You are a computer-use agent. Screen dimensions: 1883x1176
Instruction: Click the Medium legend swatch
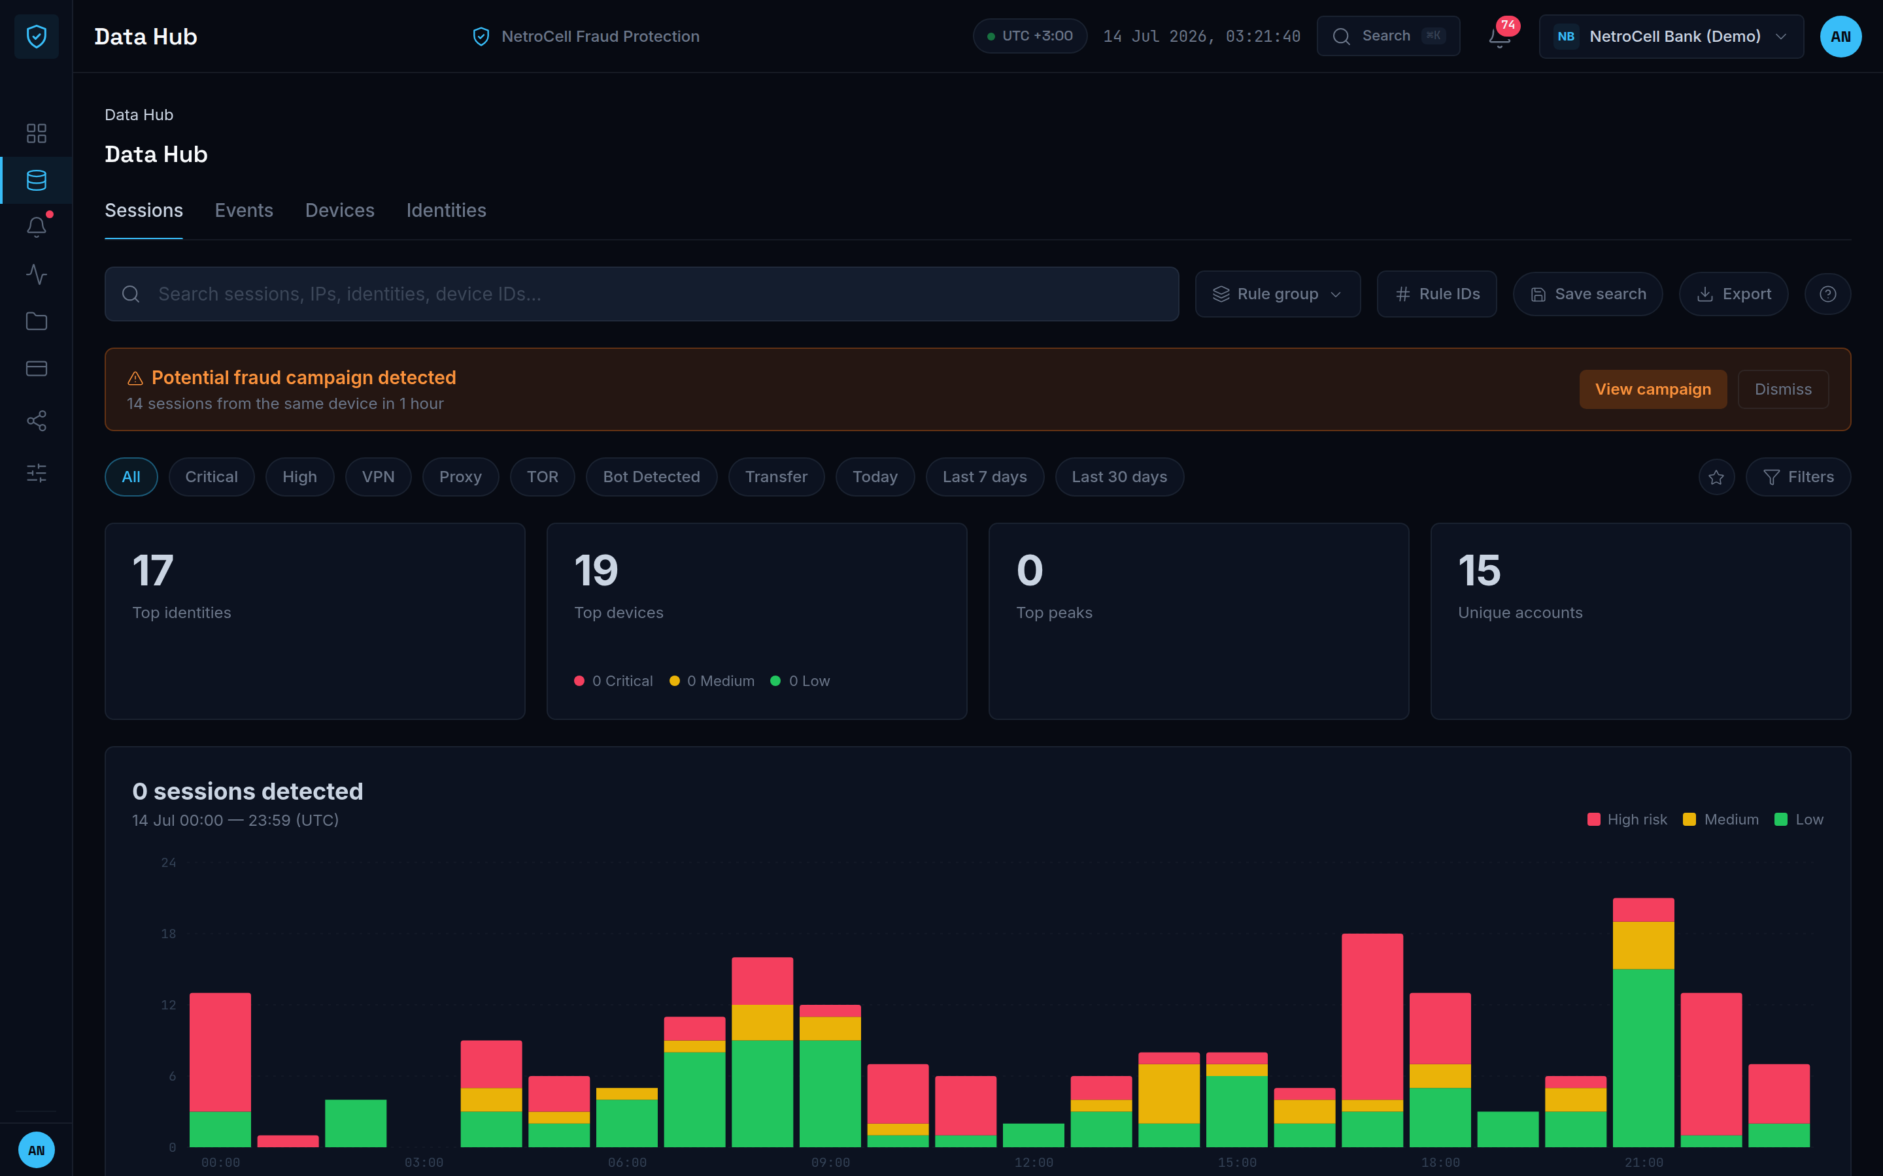[x=1689, y=819]
